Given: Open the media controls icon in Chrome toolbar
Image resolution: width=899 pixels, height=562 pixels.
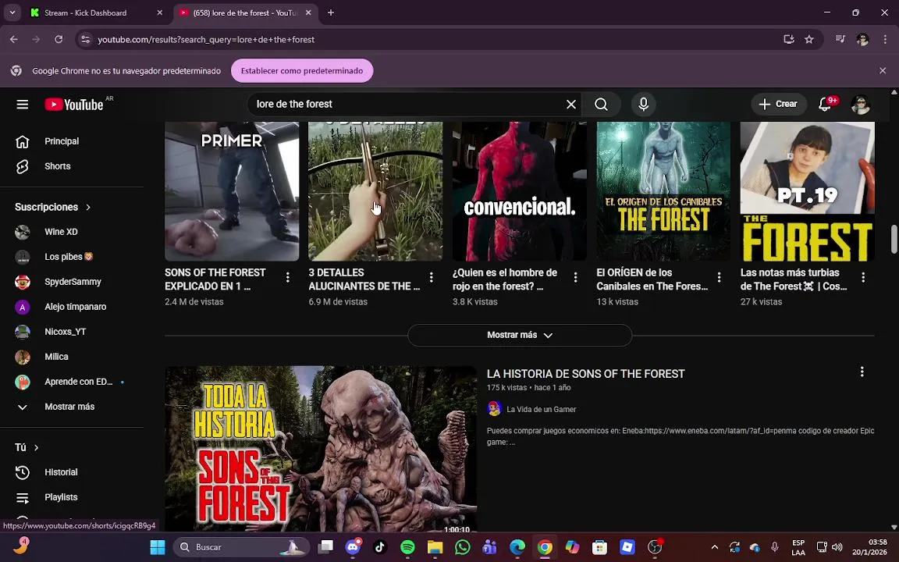Looking at the screenshot, I should coord(840,40).
